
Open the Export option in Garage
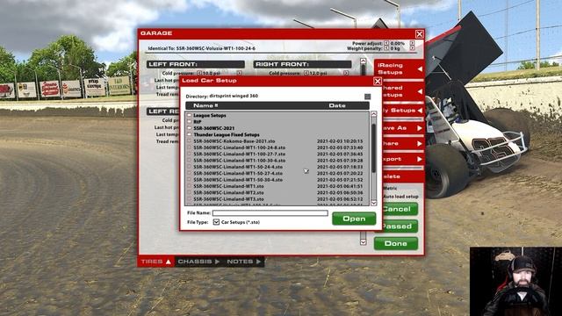coord(403,159)
